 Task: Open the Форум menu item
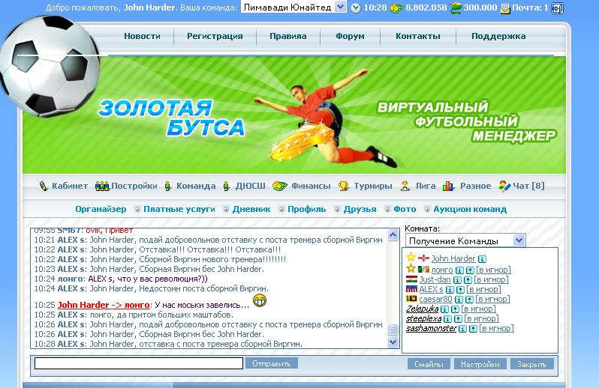pos(350,36)
